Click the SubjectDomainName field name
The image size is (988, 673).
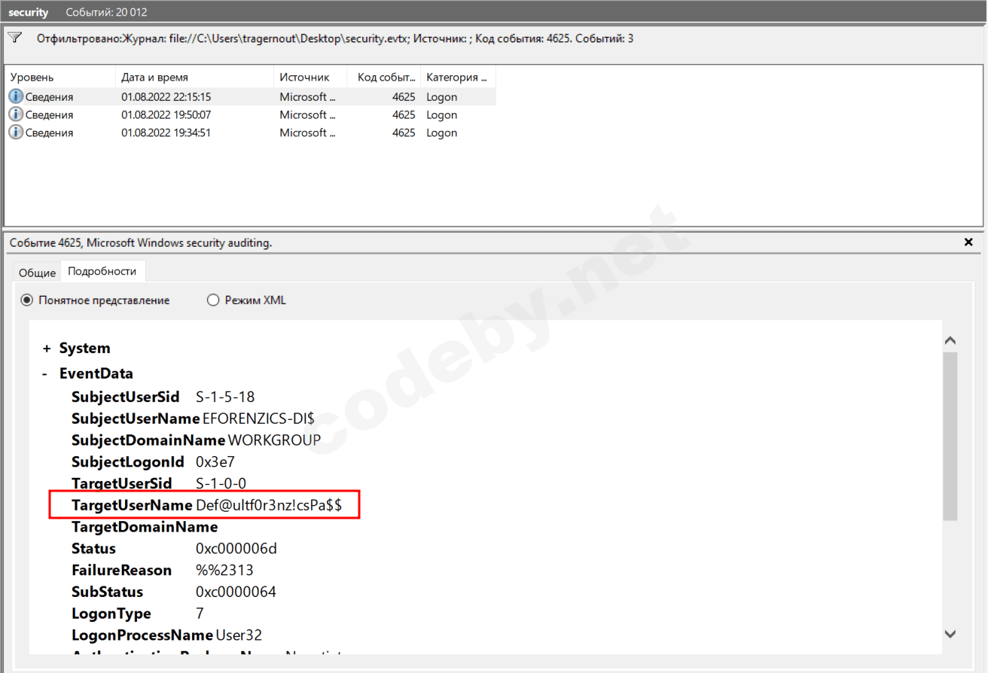148,440
